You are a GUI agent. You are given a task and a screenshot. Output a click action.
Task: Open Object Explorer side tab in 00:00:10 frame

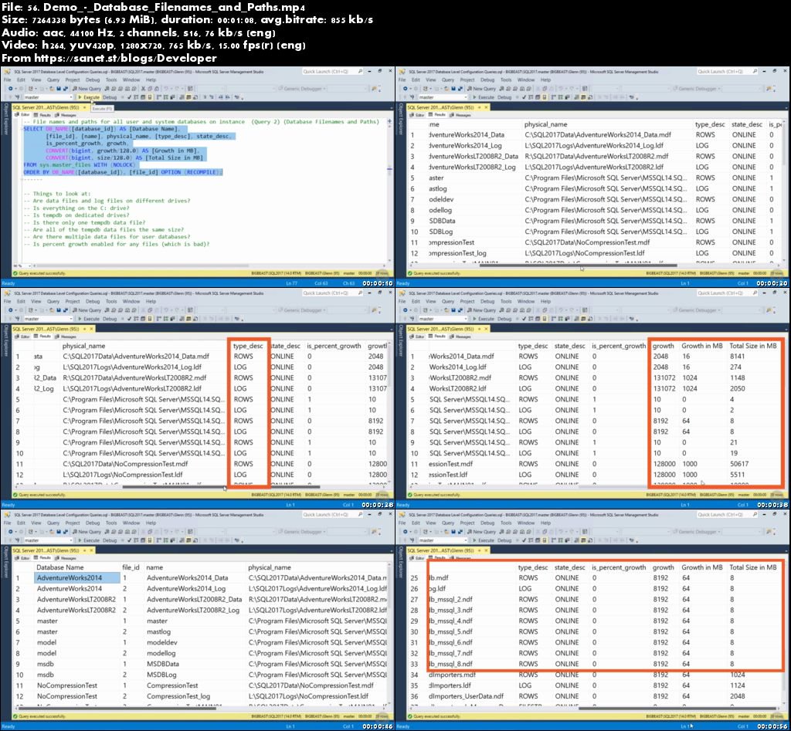pyautogui.click(x=5, y=120)
